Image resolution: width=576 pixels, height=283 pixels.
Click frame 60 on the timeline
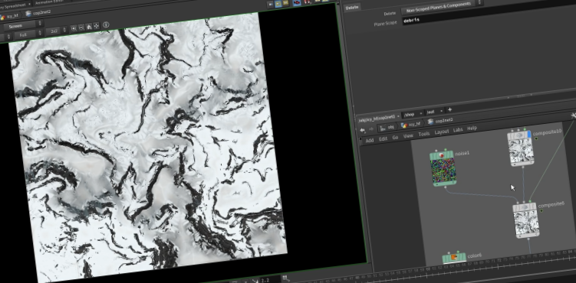point(427,269)
